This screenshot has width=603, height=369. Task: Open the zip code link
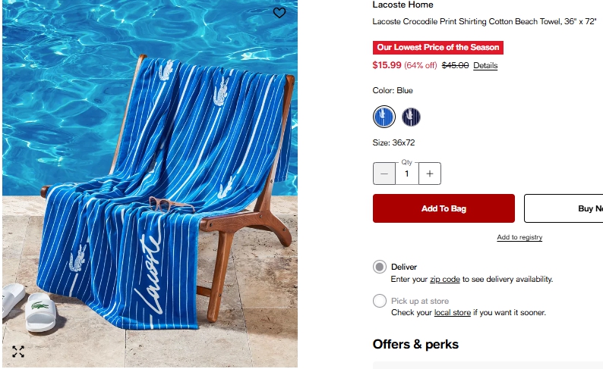click(444, 280)
